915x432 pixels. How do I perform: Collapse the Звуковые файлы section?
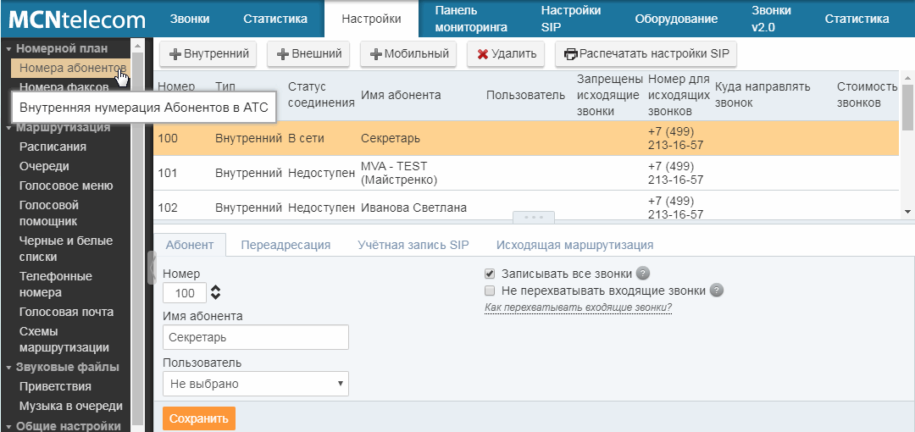point(9,368)
